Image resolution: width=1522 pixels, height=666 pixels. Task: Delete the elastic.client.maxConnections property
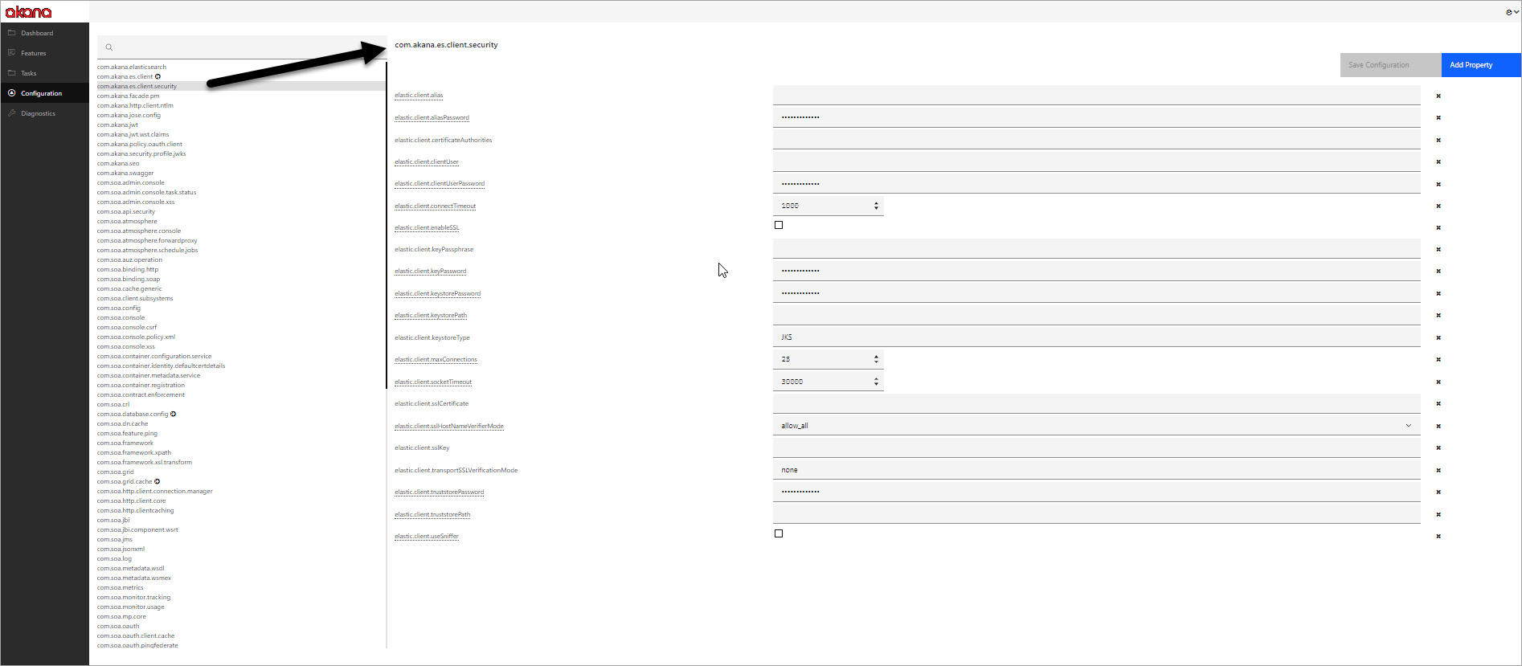click(1438, 359)
